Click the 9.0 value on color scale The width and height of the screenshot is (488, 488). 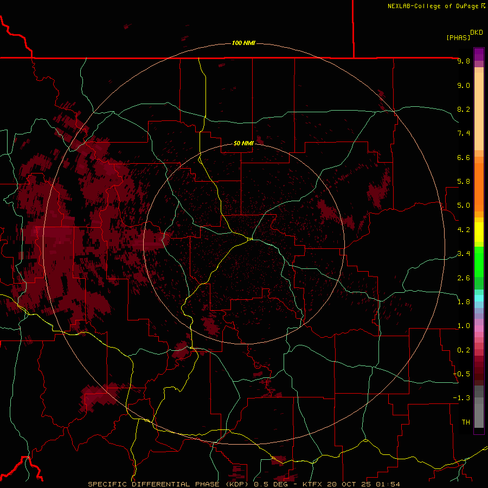coord(464,85)
